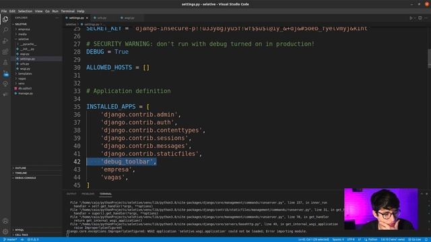
Task: Open the Run menu
Action: pyautogui.click(x=55, y=11)
